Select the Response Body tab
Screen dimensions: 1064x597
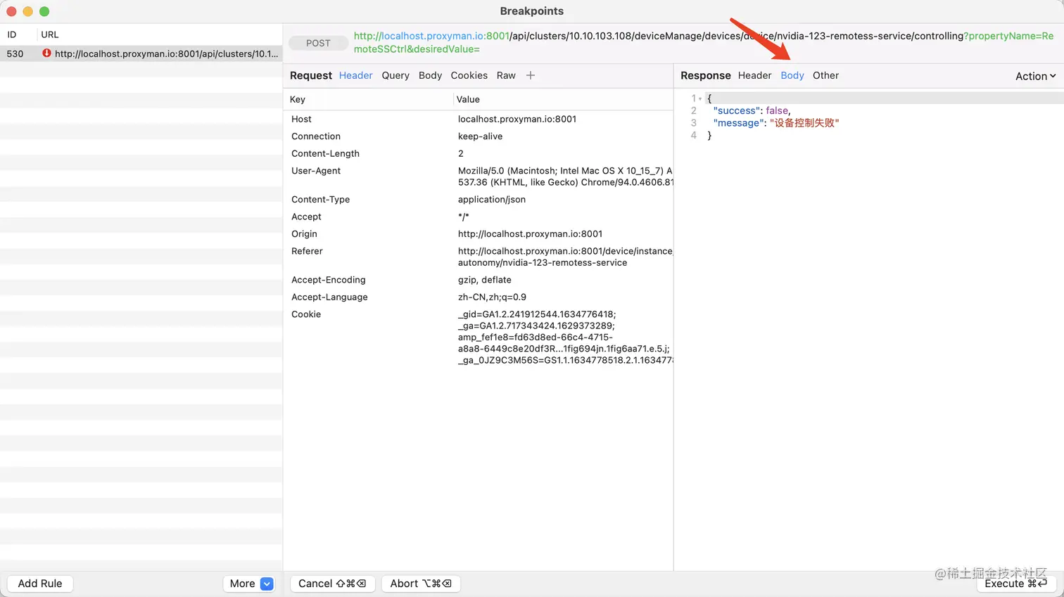(792, 75)
